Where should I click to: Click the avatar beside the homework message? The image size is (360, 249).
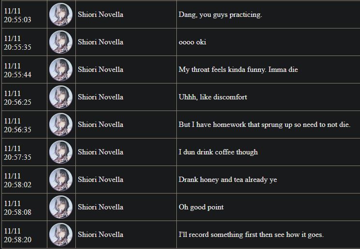tap(61, 124)
